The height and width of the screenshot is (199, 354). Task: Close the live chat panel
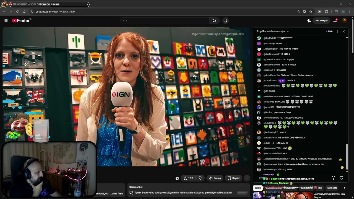tap(344, 32)
